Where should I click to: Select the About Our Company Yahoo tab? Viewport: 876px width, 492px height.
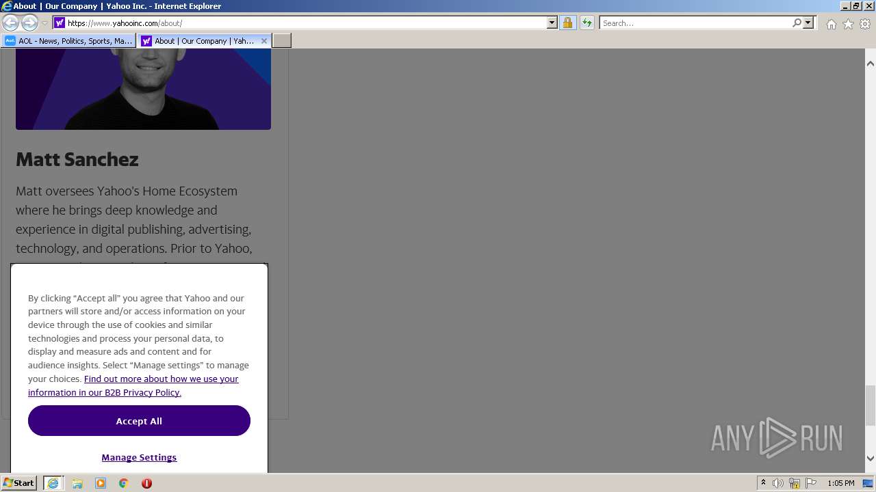[198, 41]
